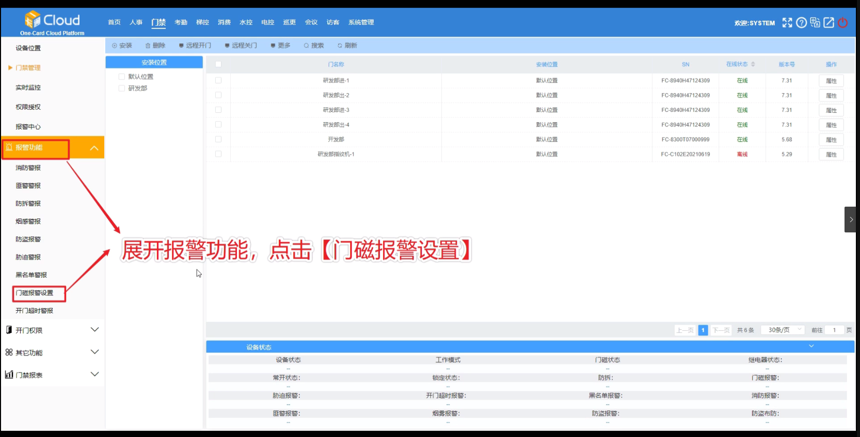Click 属性 button for 研发部指纹机-1
The image size is (860, 437).
click(x=831, y=155)
